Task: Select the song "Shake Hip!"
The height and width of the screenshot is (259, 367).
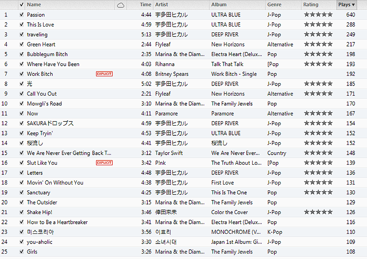Action: pos(40,212)
